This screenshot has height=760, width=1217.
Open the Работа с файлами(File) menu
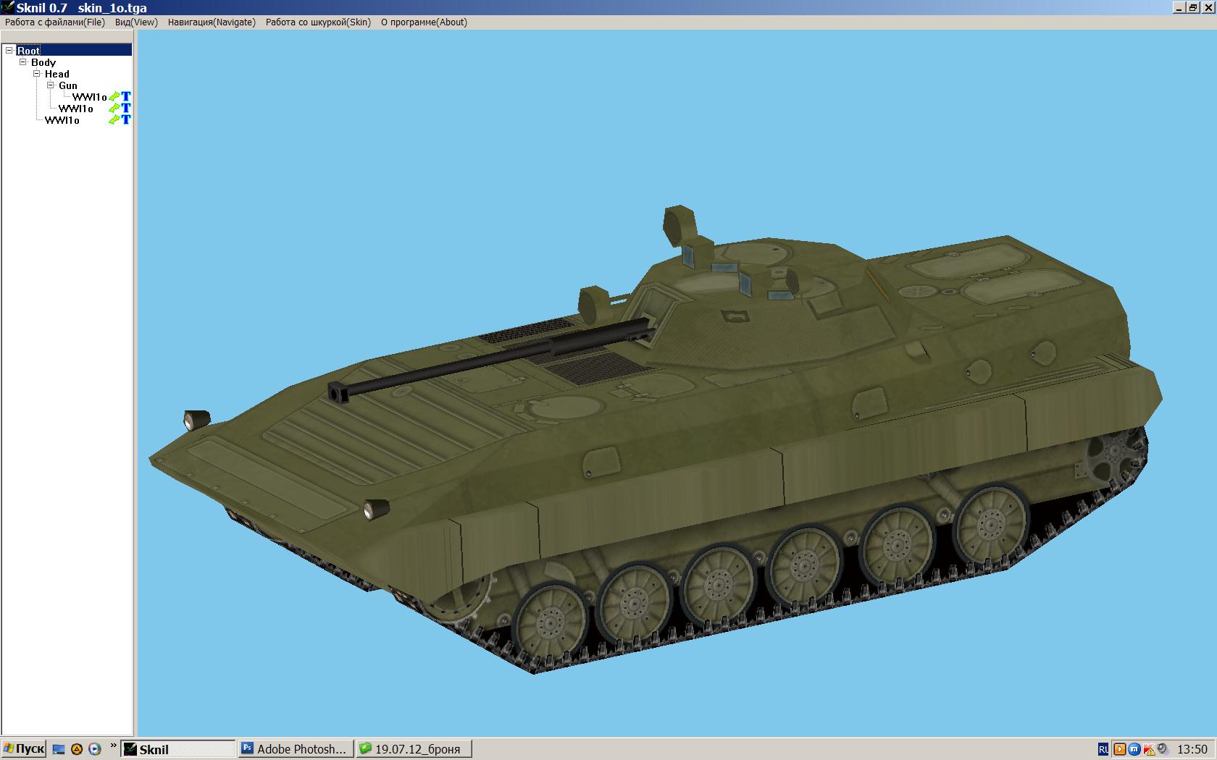point(55,22)
